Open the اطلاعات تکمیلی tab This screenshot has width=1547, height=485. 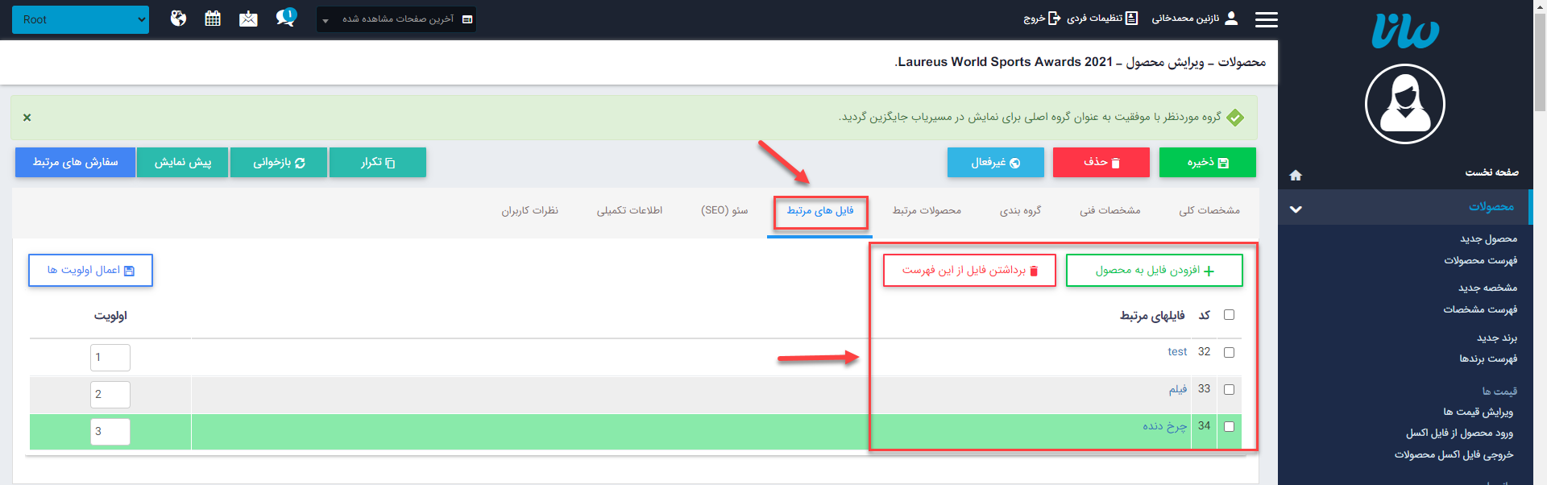629,210
